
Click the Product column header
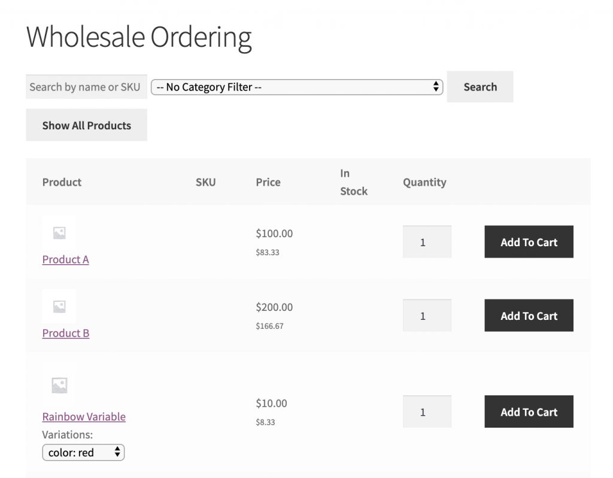pos(62,182)
